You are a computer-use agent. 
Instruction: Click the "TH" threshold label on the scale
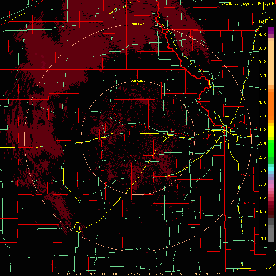click(x=263, y=239)
